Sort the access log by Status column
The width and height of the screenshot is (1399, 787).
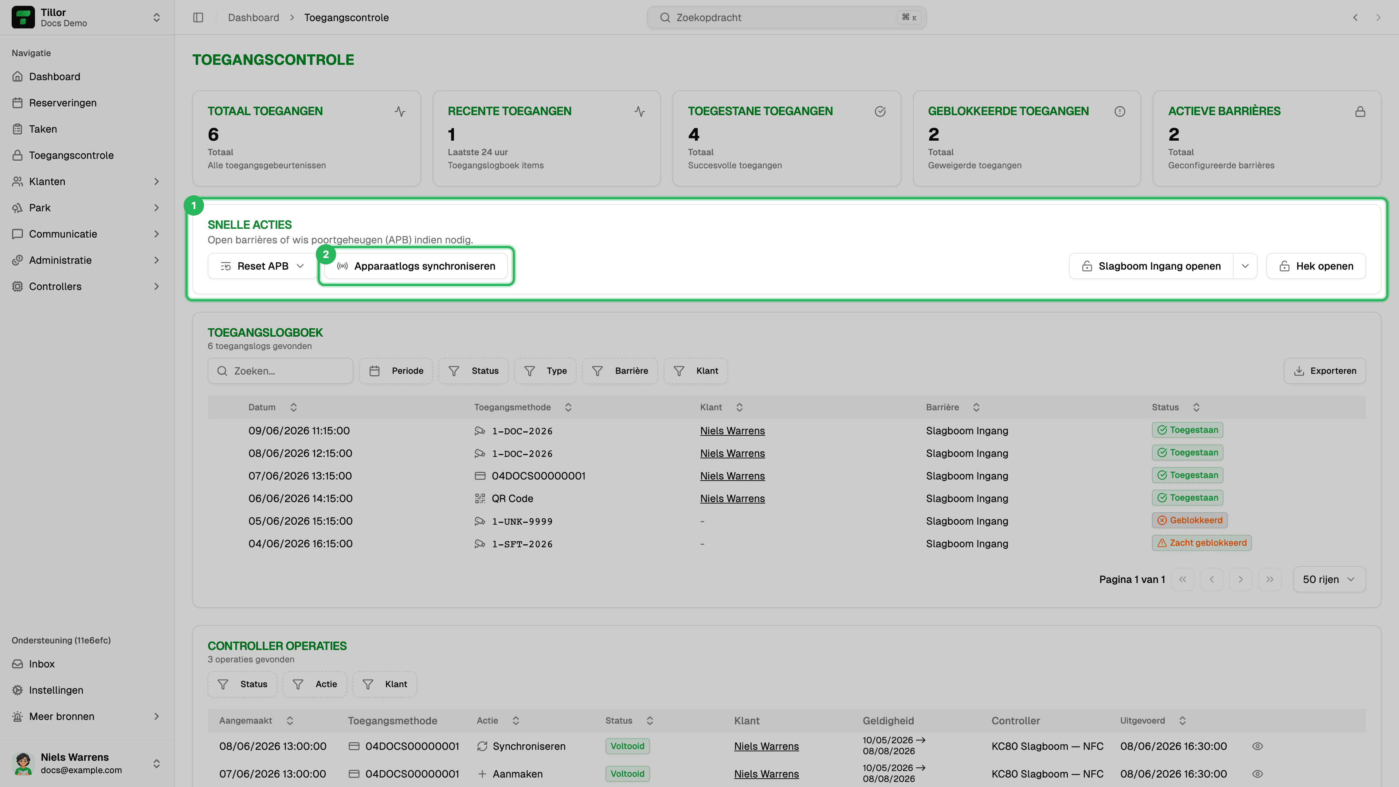[1176, 407]
